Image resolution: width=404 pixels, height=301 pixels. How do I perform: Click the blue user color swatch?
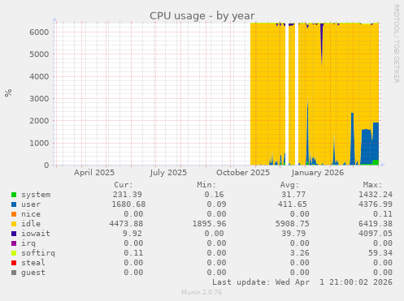14,204
